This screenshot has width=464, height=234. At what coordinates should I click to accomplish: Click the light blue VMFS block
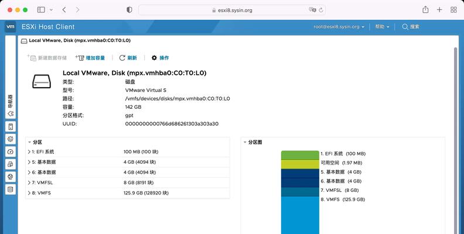click(x=300, y=215)
